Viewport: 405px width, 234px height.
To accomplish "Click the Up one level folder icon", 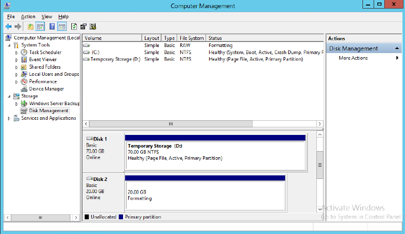I will (x=30, y=26).
